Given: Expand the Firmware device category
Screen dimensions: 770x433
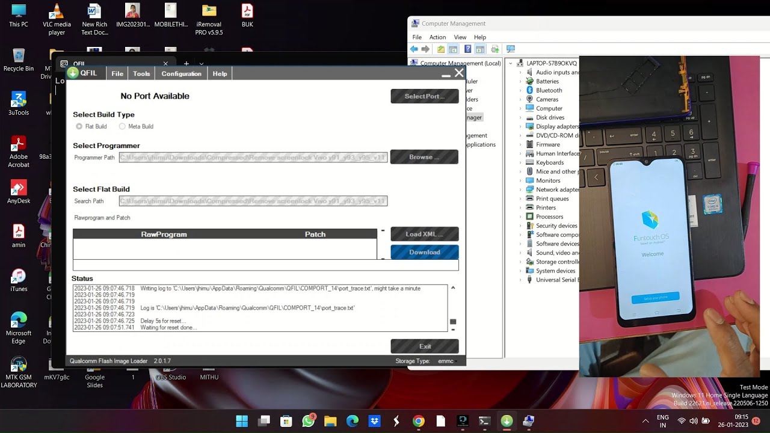Looking at the screenshot, I should [522, 144].
